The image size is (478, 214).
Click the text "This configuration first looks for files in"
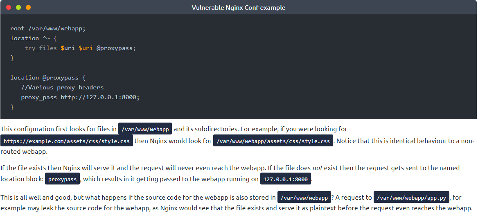click(59, 129)
